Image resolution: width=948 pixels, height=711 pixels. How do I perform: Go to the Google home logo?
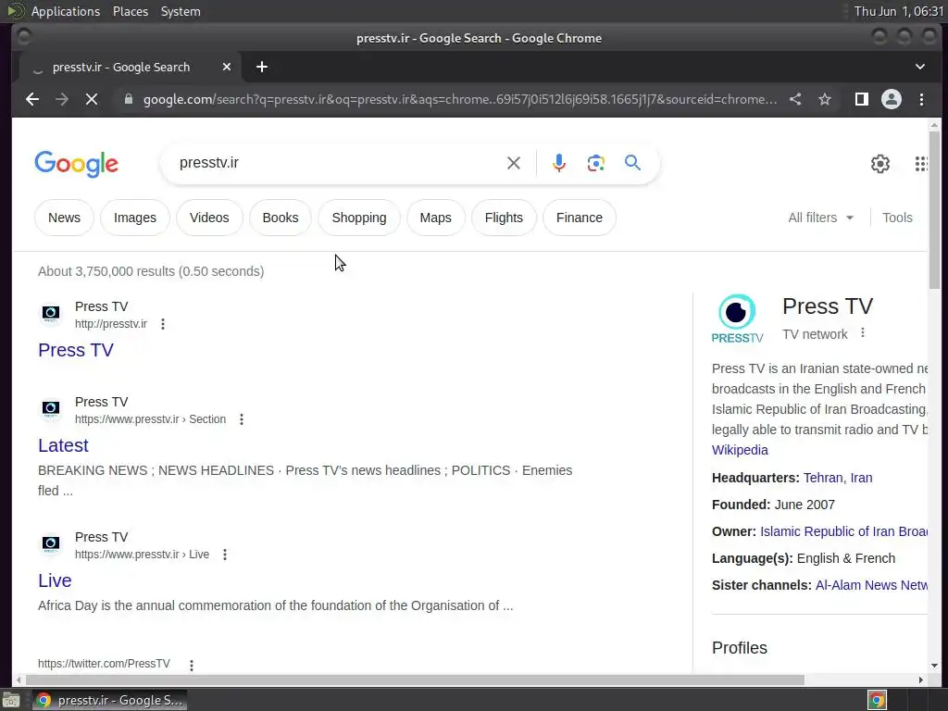77,163
